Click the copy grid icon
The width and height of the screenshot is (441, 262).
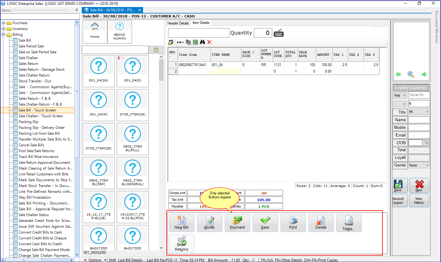pos(188,42)
